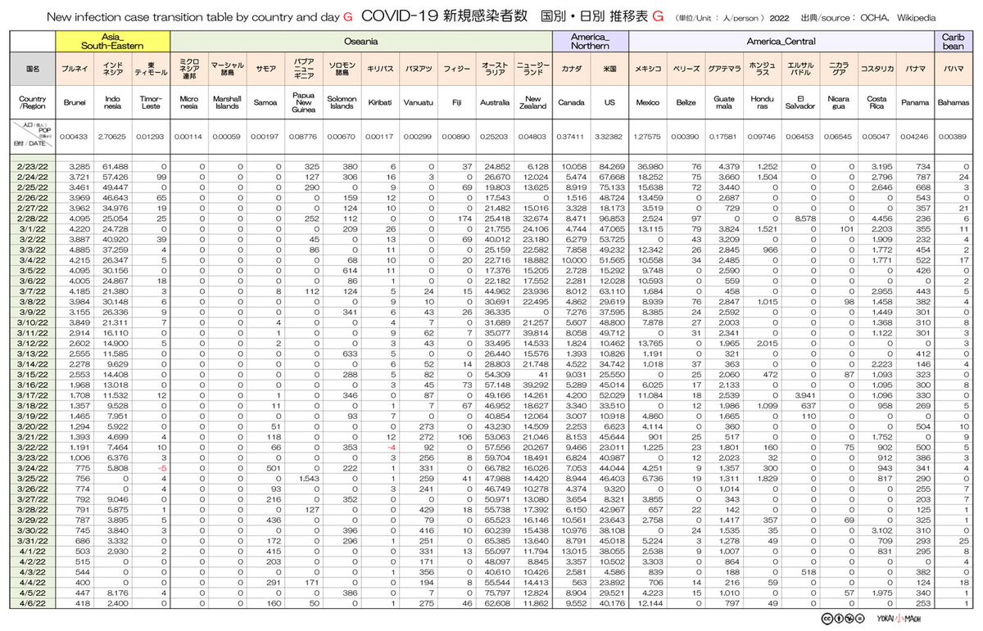Click Brunei's 4,885 value on 3/3/22
The height and width of the screenshot is (631, 983).
pos(79,250)
